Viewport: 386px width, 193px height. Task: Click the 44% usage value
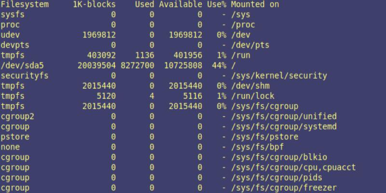[x=219, y=65]
